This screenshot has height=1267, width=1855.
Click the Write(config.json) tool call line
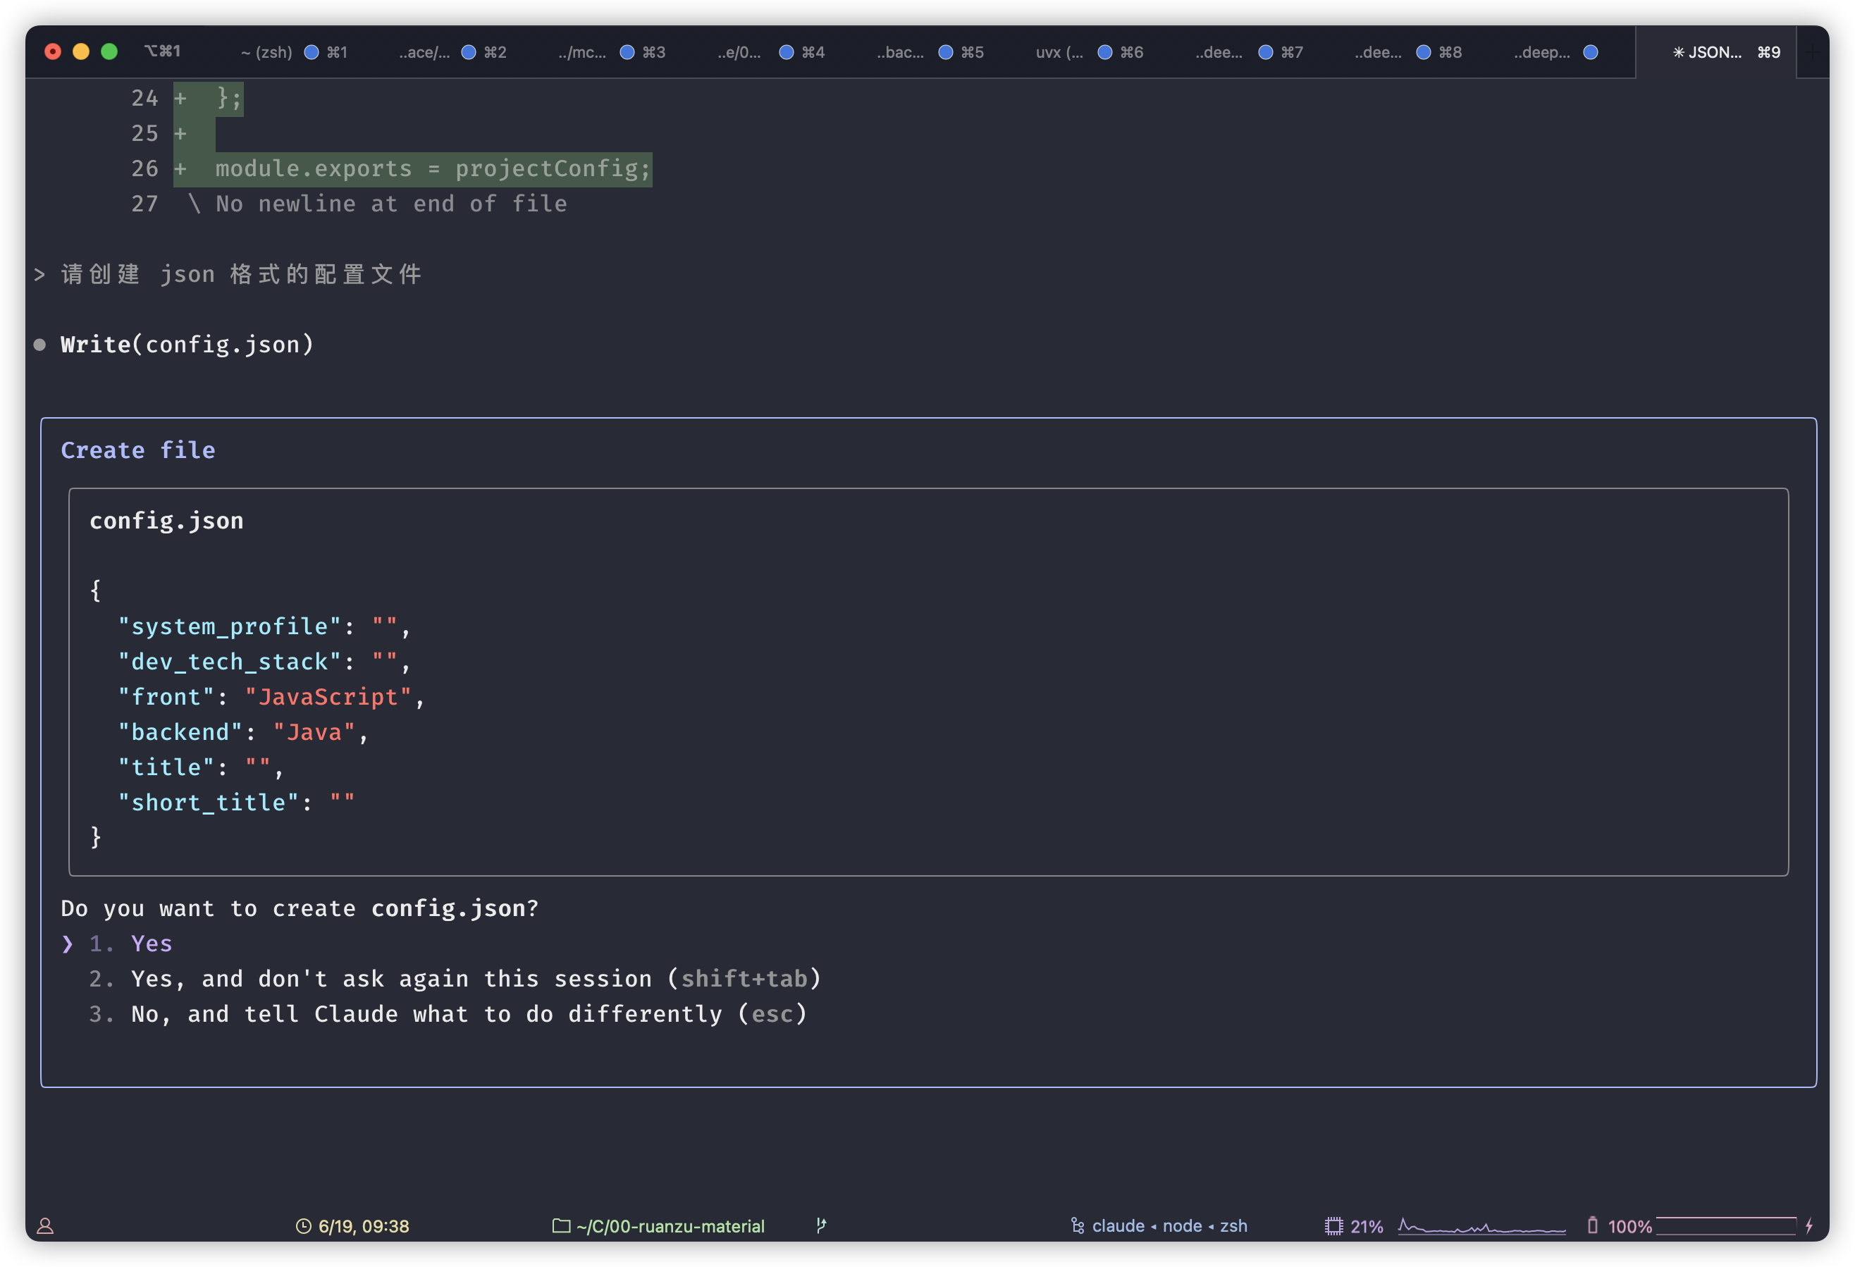[187, 345]
